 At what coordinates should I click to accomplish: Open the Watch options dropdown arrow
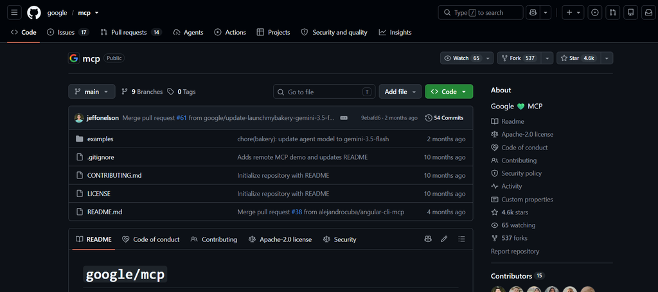coord(488,58)
